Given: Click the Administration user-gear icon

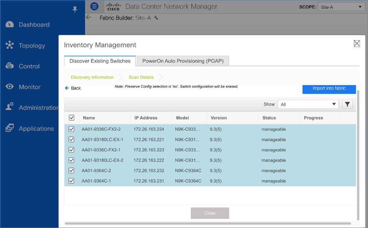Looking at the screenshot, I should (x=9, y=106).
